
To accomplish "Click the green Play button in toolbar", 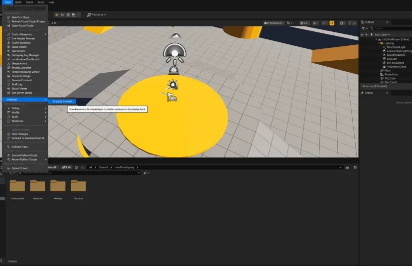I will (57, 15).
